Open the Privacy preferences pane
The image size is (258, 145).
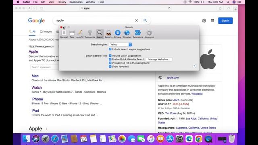point(117,34)
